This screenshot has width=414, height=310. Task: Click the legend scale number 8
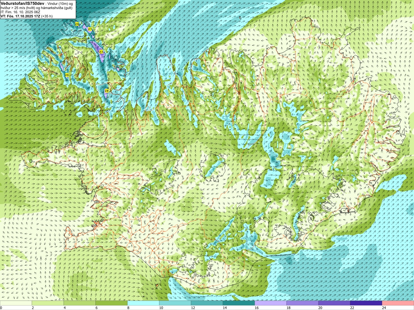click(x=128, y=308)
